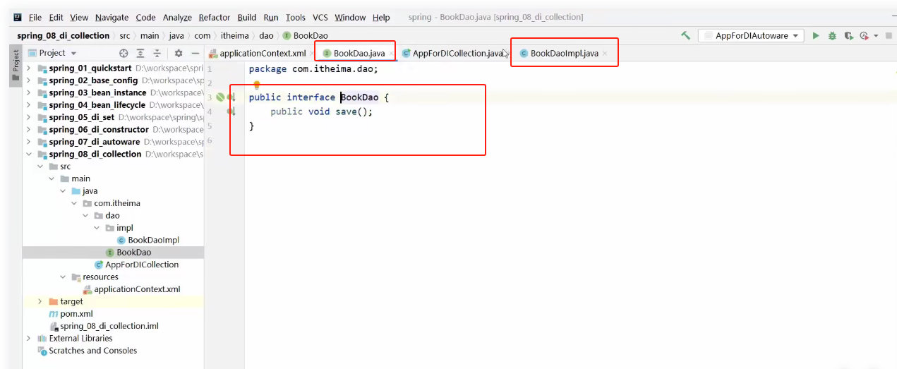The image size is (897, 369).
Task: Open the File menu
Action: click(x=35, y=17)
